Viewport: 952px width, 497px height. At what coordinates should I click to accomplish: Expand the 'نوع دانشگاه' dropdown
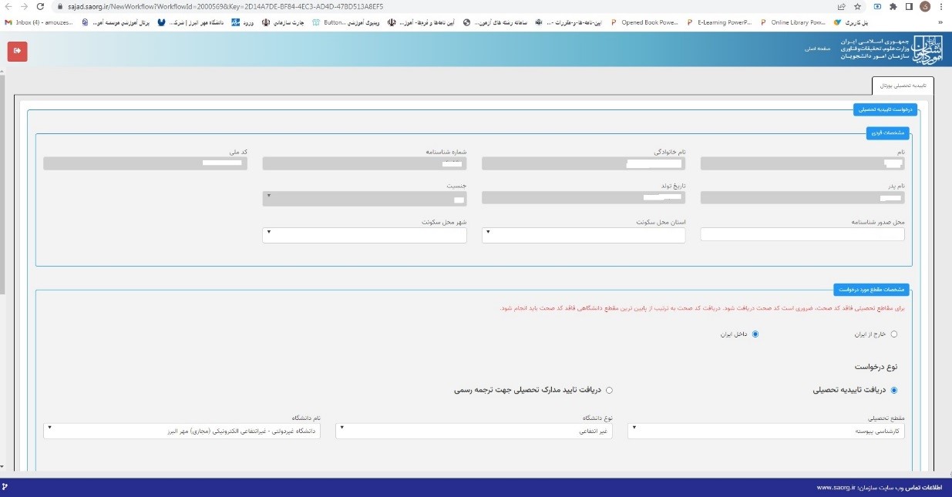(473, 431)
